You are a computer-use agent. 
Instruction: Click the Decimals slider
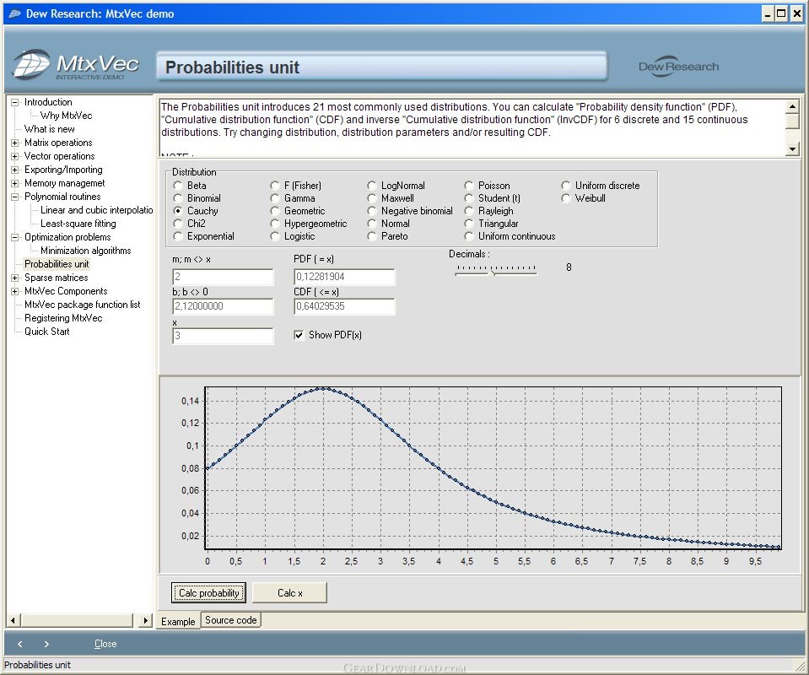pyautogui.click(x=496, y=269)
